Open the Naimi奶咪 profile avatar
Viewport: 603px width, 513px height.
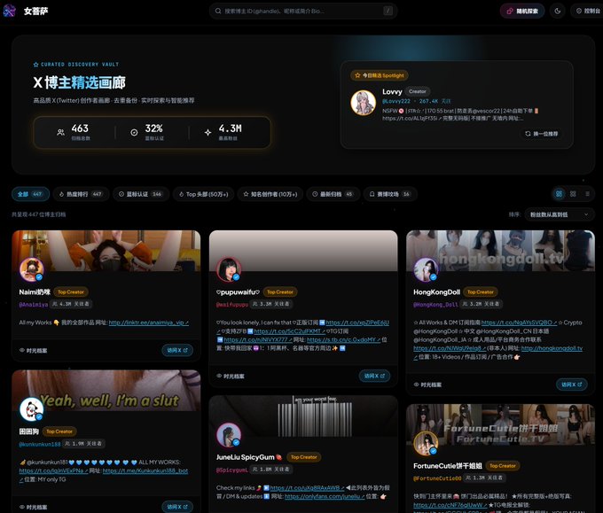(x=32, y=269)
